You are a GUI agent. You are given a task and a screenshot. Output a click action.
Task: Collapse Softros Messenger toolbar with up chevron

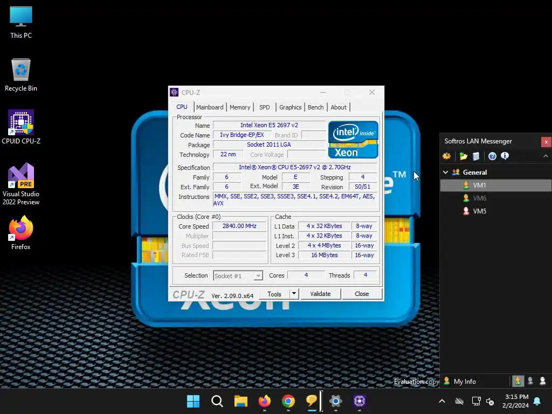coord(546,156)
